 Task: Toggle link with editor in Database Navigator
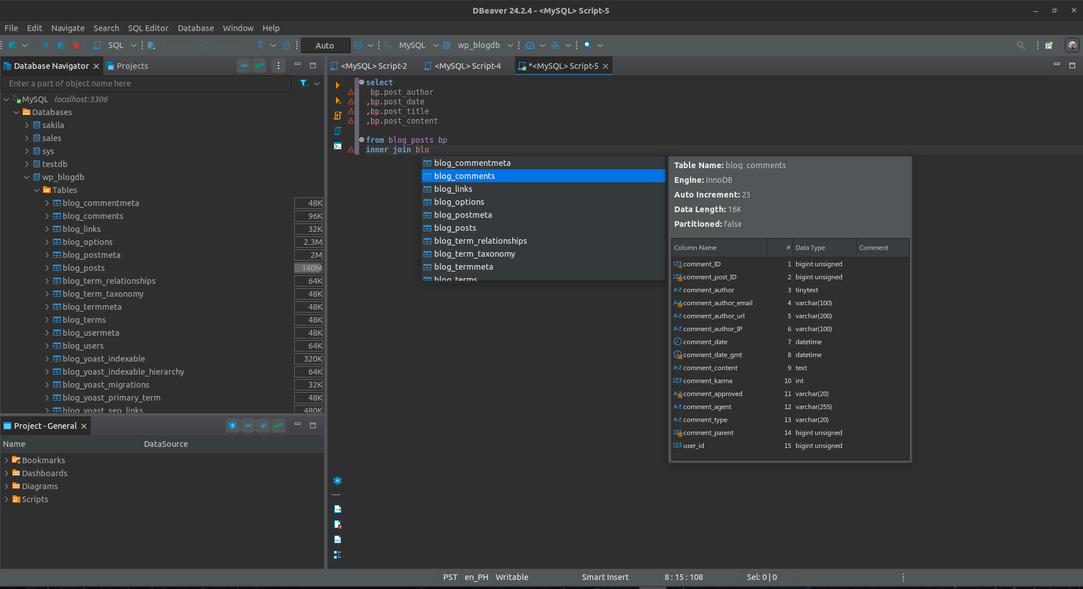pos(259,65)
